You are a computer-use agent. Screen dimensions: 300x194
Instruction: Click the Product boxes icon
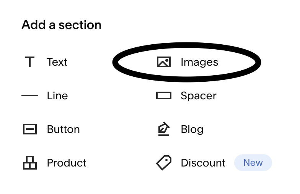tap(30, 163)
